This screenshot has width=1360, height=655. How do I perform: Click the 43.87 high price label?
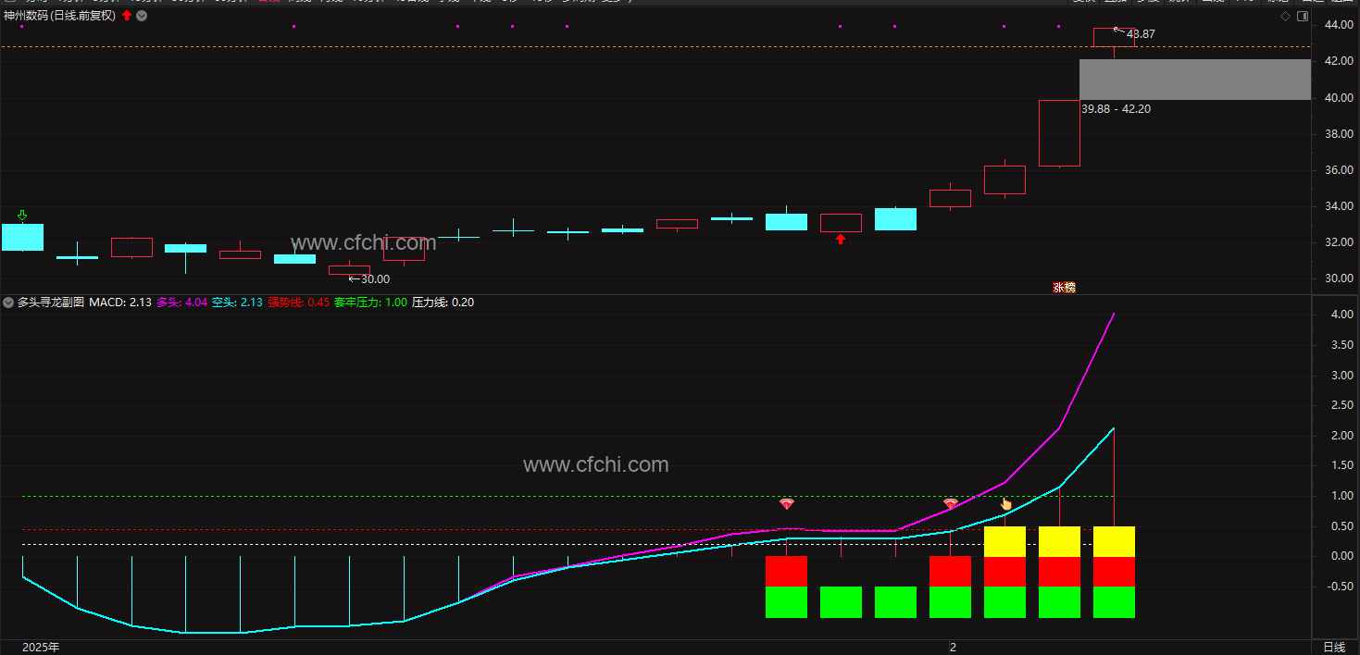click(1141, 34)
